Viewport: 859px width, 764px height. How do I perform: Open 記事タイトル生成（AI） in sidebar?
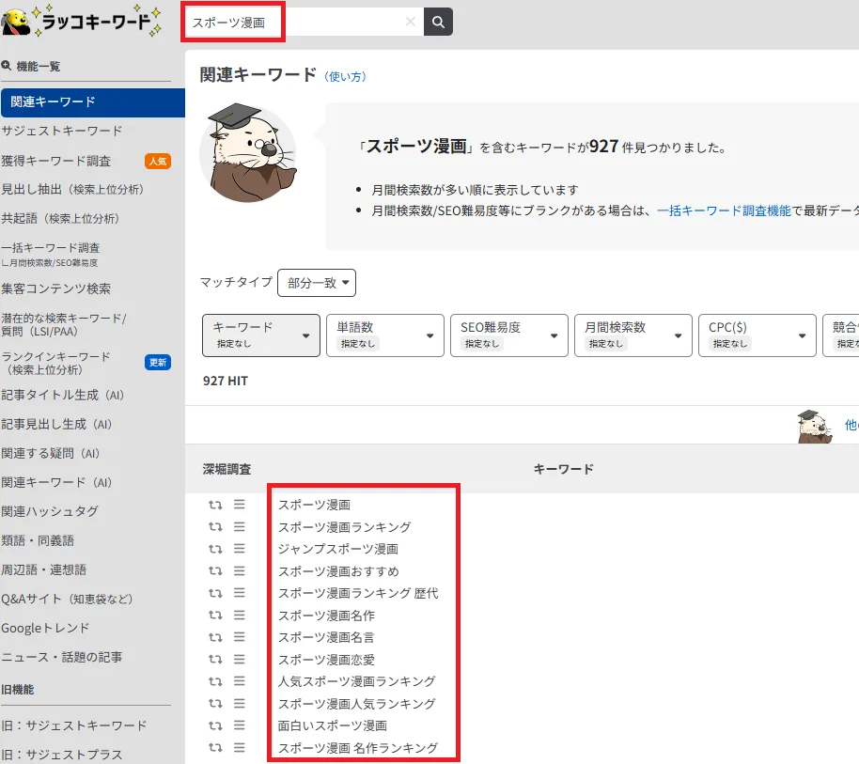point(62,395)
